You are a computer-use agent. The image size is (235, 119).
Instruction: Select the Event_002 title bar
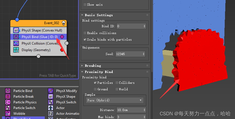(x=38, y=23)
